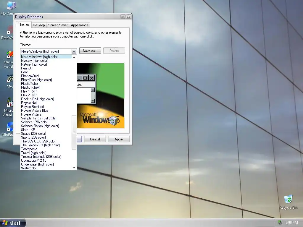Select PhotoDisc (high color) theme
303x227 pixels.
(x=46, y=80)
